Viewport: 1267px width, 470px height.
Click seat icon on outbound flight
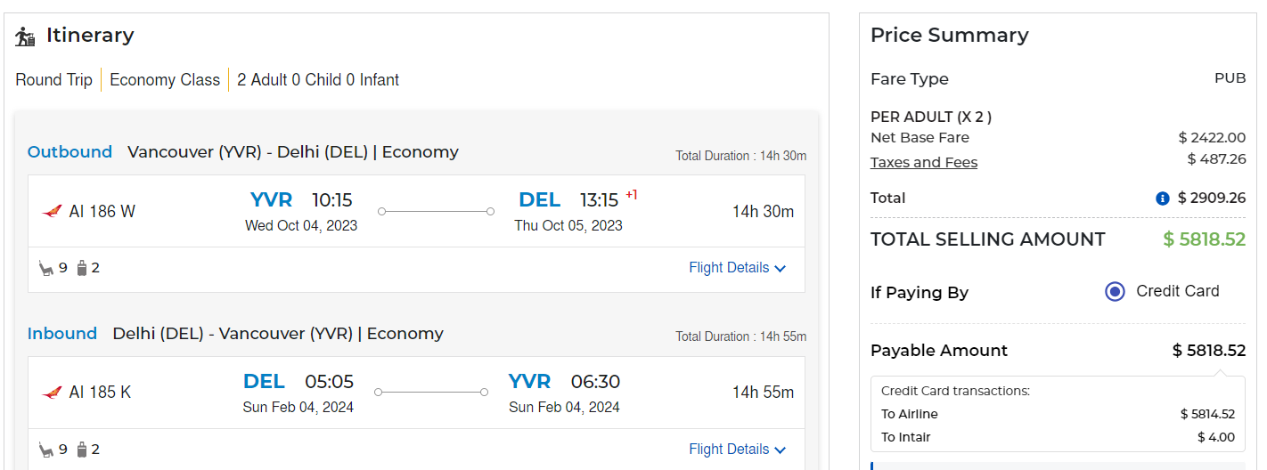coord(46,267)
